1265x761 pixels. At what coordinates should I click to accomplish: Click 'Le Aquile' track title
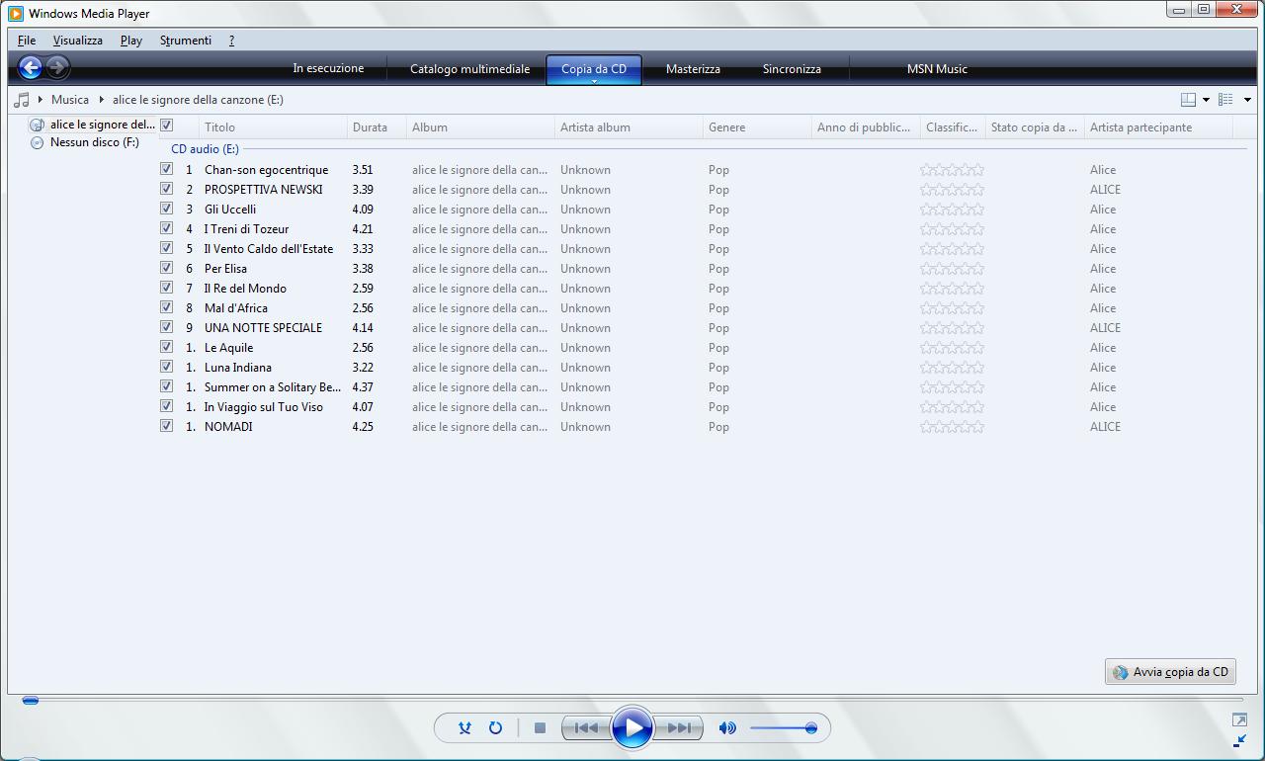(228, 348)
